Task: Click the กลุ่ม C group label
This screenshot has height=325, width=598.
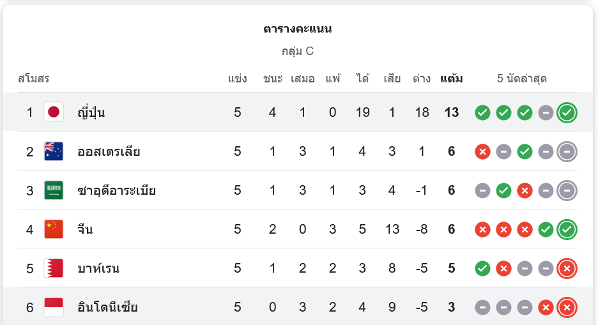Action: click(x=298, y=51)
